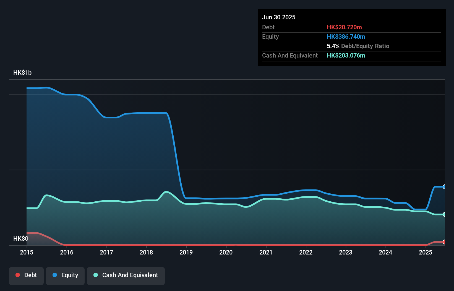
Task: Click the HK$0 axis label
Action: coord(21,238)
